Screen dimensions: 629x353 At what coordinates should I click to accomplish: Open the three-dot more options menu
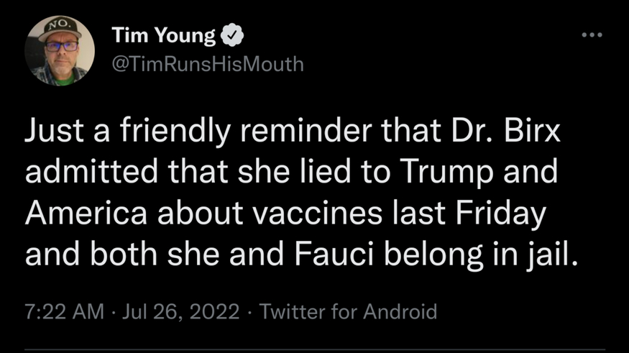click(592, 35)
